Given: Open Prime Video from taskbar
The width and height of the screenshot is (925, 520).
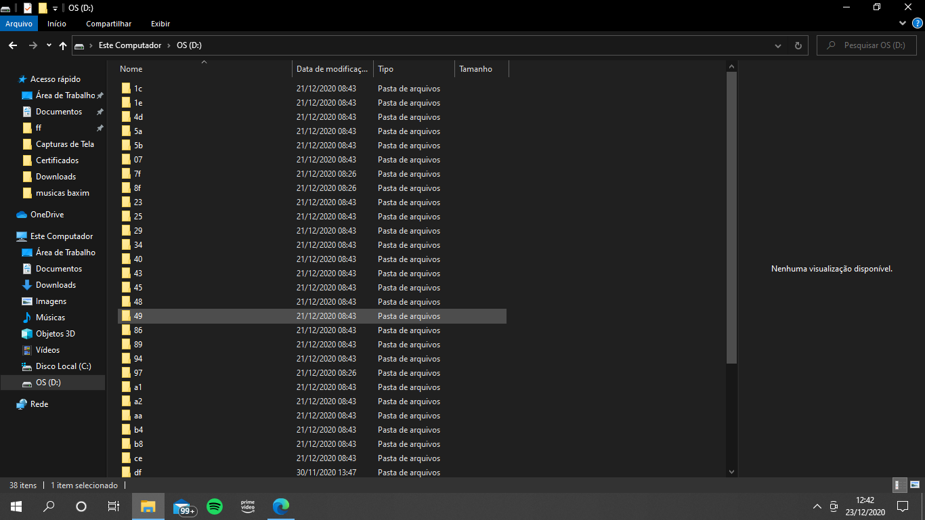Looking at the screenshot, I should point(248,506).
